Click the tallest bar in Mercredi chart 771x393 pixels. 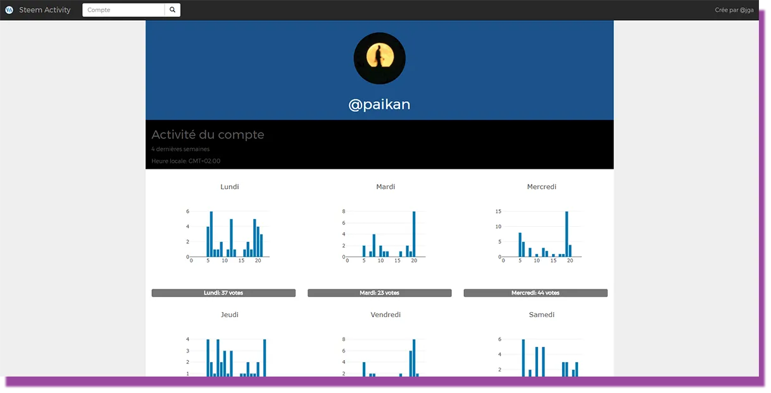567,234
